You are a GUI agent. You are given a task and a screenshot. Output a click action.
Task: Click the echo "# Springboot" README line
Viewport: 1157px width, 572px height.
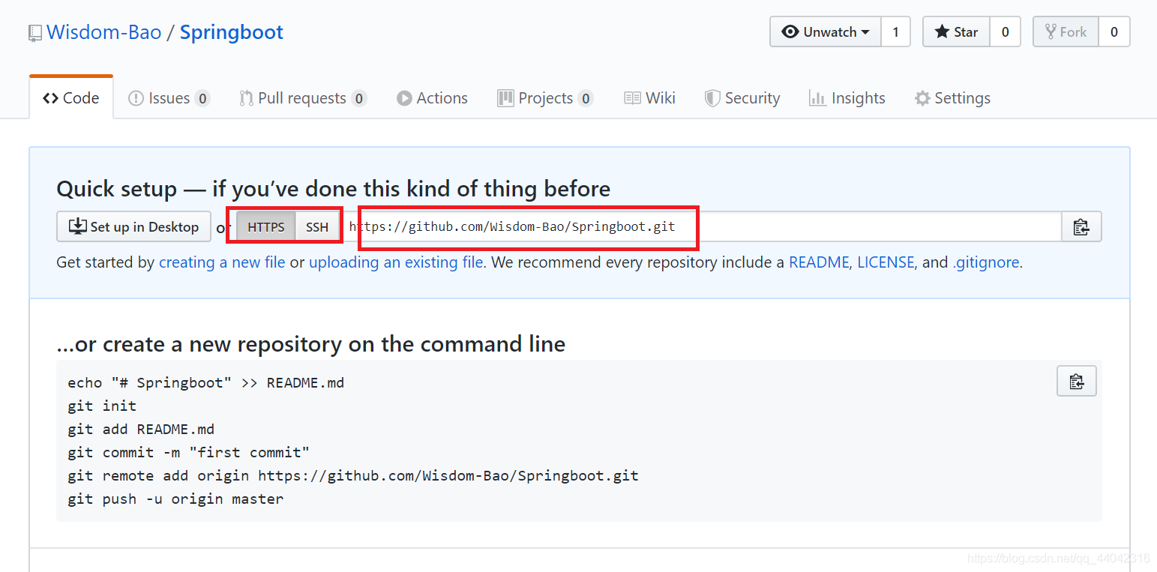pos(206,383)
